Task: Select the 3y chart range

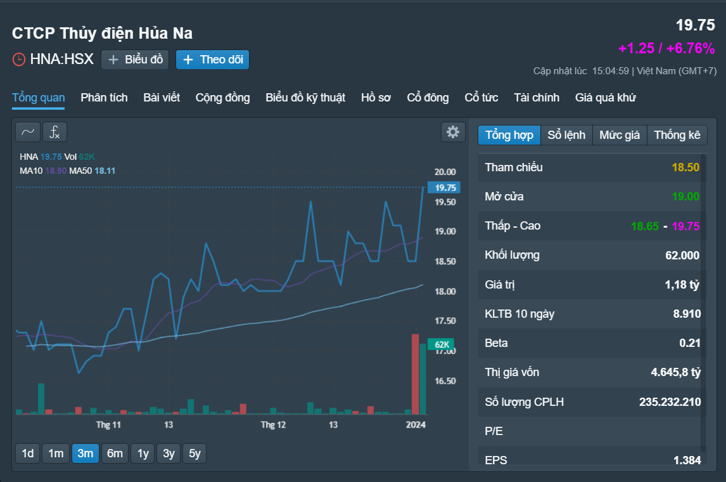Action: 169,453
